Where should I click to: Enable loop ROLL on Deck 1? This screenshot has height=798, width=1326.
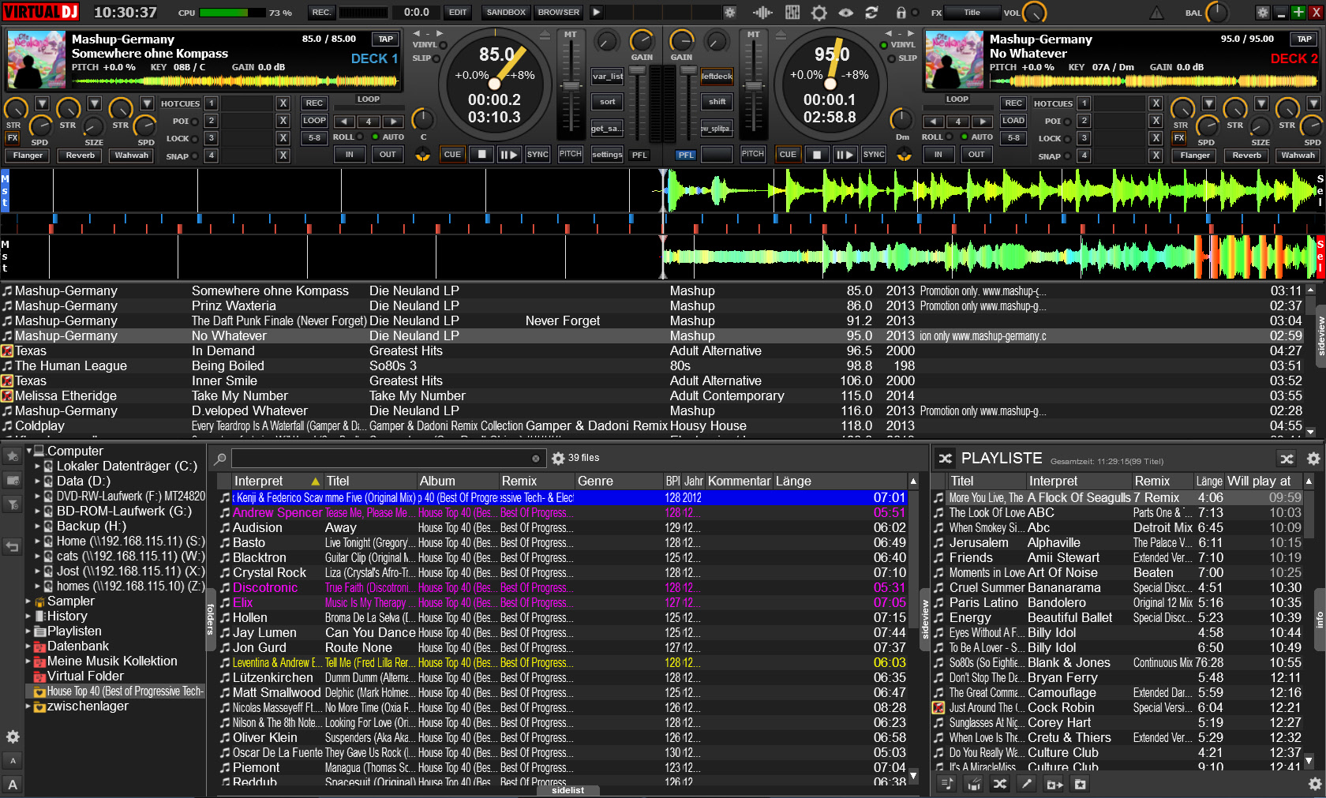point(361,137)
